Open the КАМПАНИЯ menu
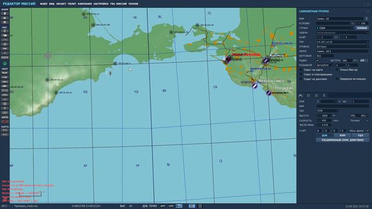The height and width of the screenshot is (209, 372). click(85, 4)
